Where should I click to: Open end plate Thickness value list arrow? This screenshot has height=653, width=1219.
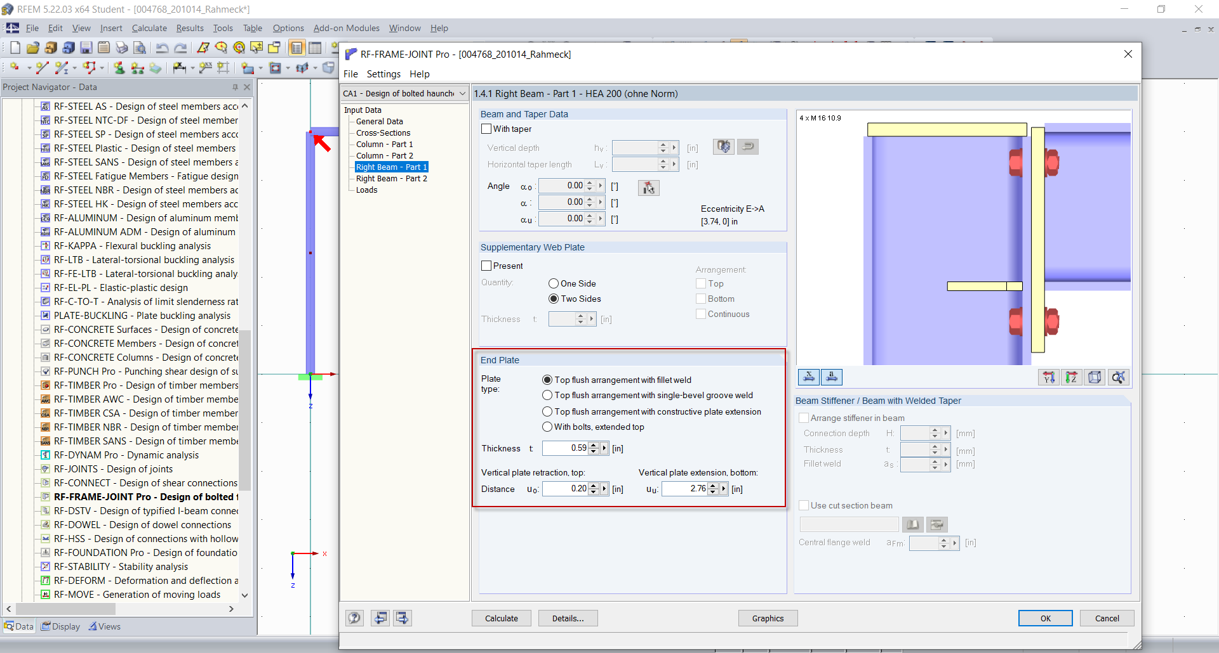[604, 448]
